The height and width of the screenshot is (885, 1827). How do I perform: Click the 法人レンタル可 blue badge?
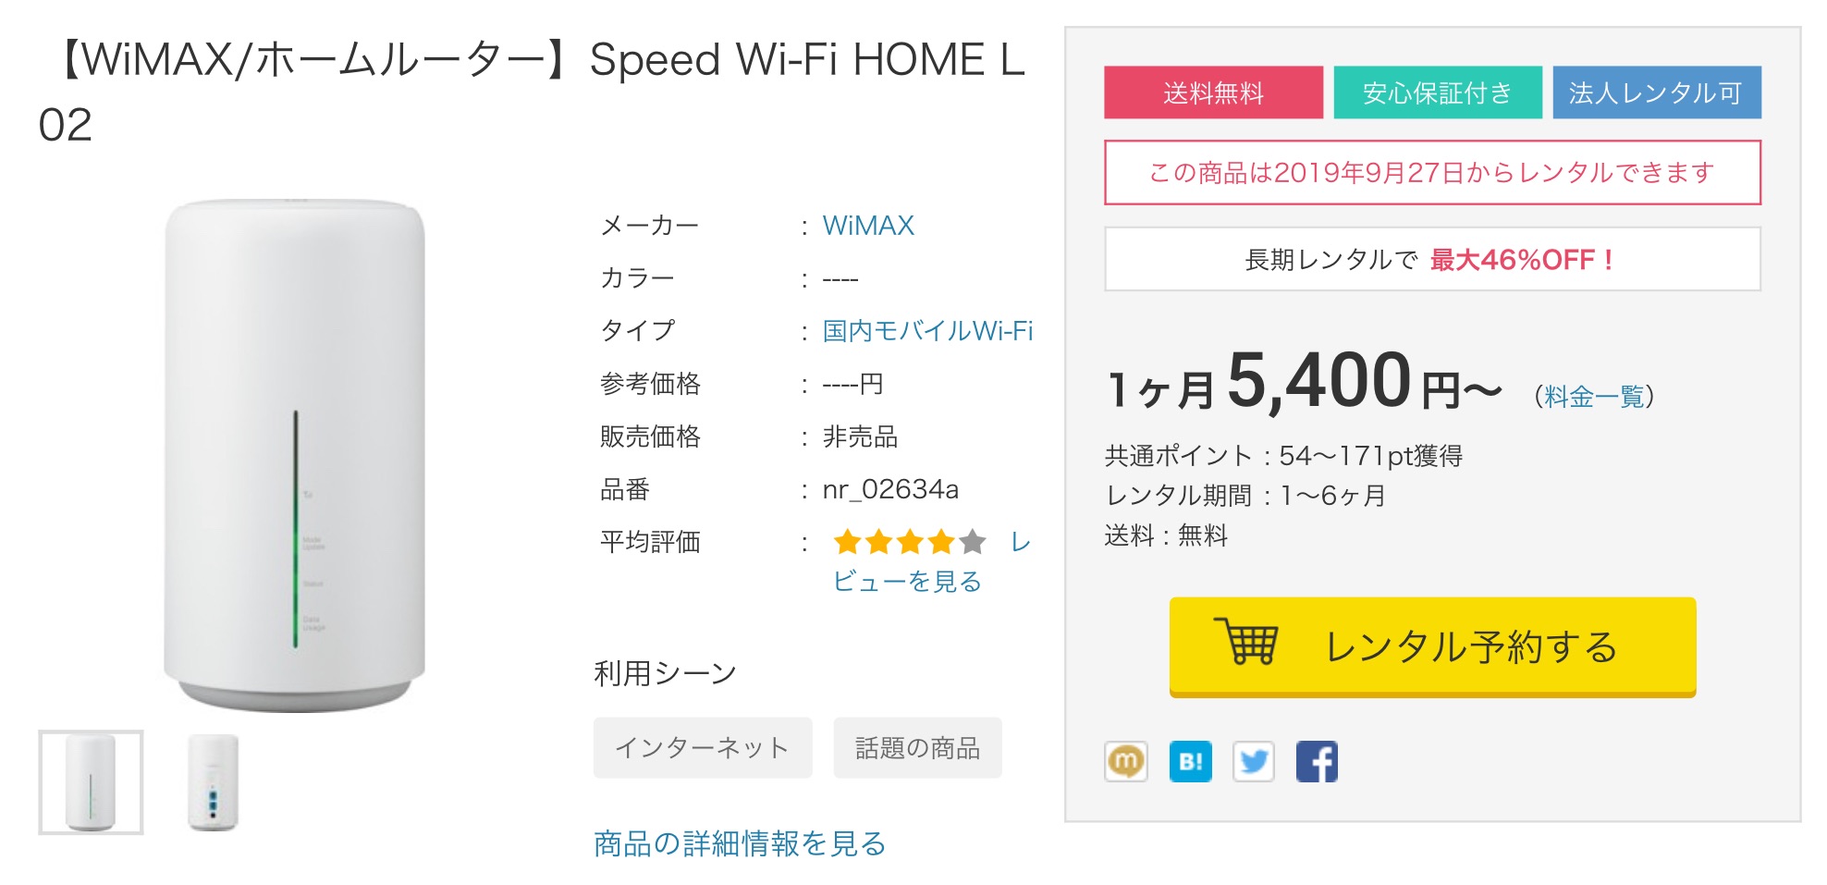(x=1656, y=92)
